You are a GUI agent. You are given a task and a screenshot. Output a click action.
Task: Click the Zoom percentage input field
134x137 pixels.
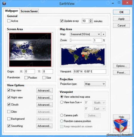tap(97, 41)
